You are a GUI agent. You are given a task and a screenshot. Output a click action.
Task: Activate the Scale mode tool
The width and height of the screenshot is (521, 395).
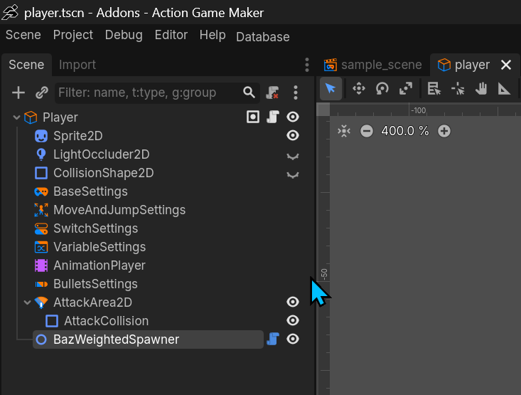406,88
